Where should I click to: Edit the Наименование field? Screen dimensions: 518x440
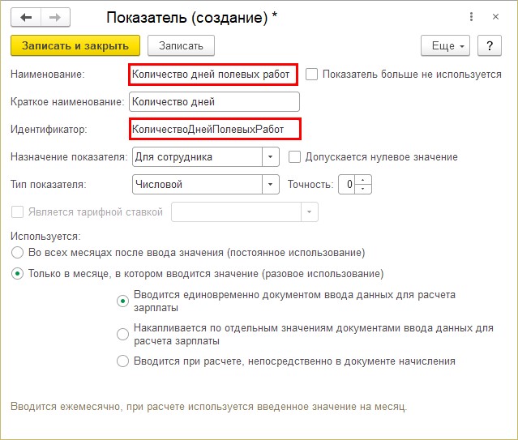pos(213,75)
